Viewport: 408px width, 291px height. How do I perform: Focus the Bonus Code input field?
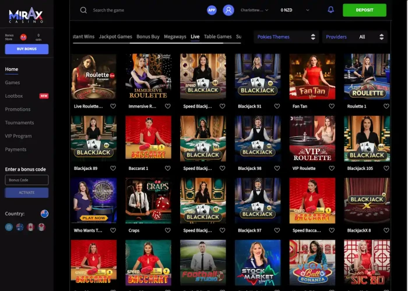click(27, 180)
